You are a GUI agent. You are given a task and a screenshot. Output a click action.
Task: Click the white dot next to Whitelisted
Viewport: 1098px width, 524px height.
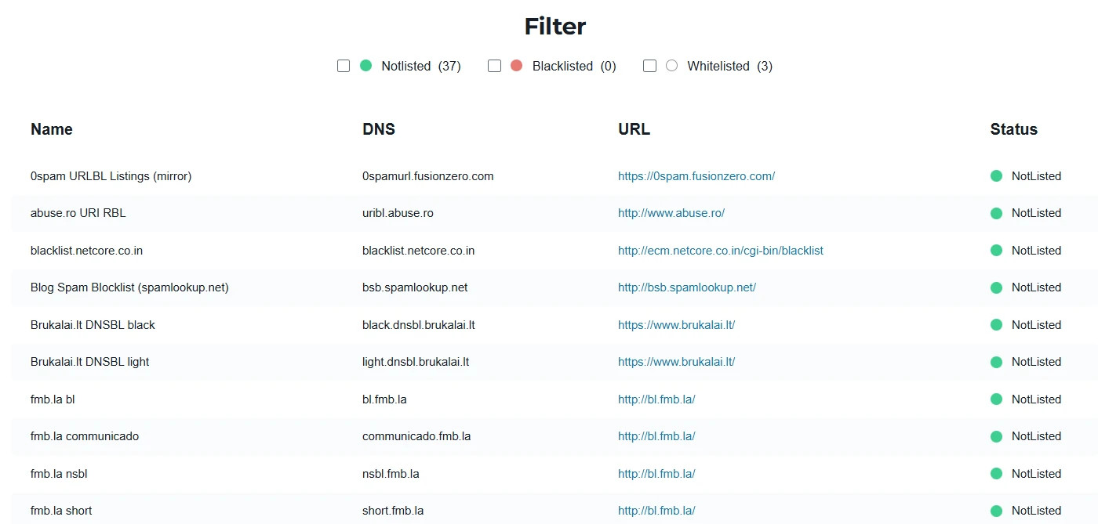click(671, 66)
